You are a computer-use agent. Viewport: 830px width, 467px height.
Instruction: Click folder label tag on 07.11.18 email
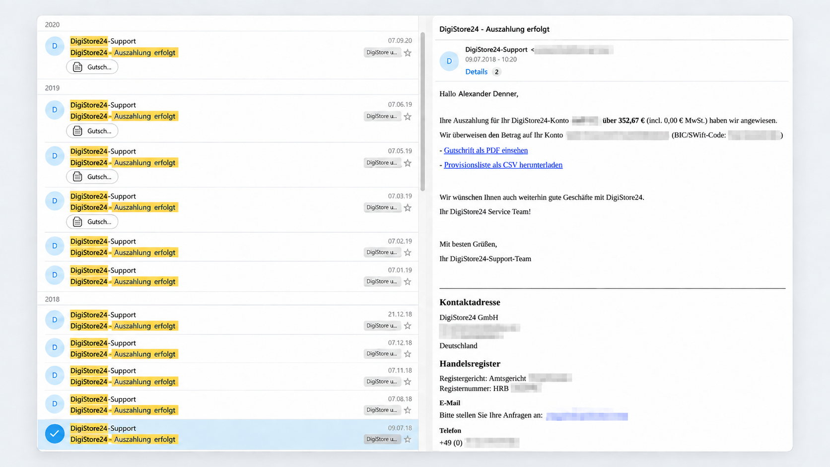click(x=382, y=382)
